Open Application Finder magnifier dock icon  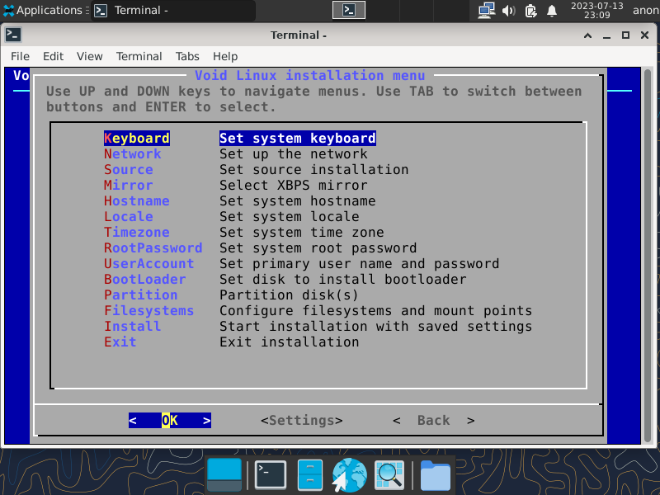coord(389,475)
